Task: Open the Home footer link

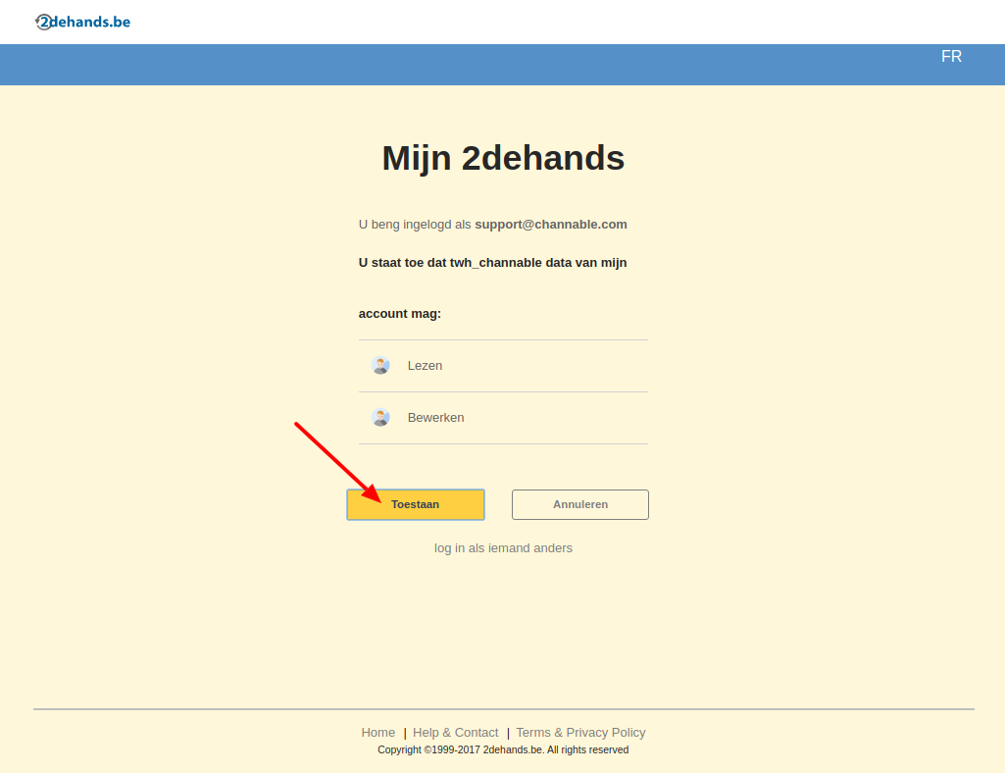Action: click(378, 733)
